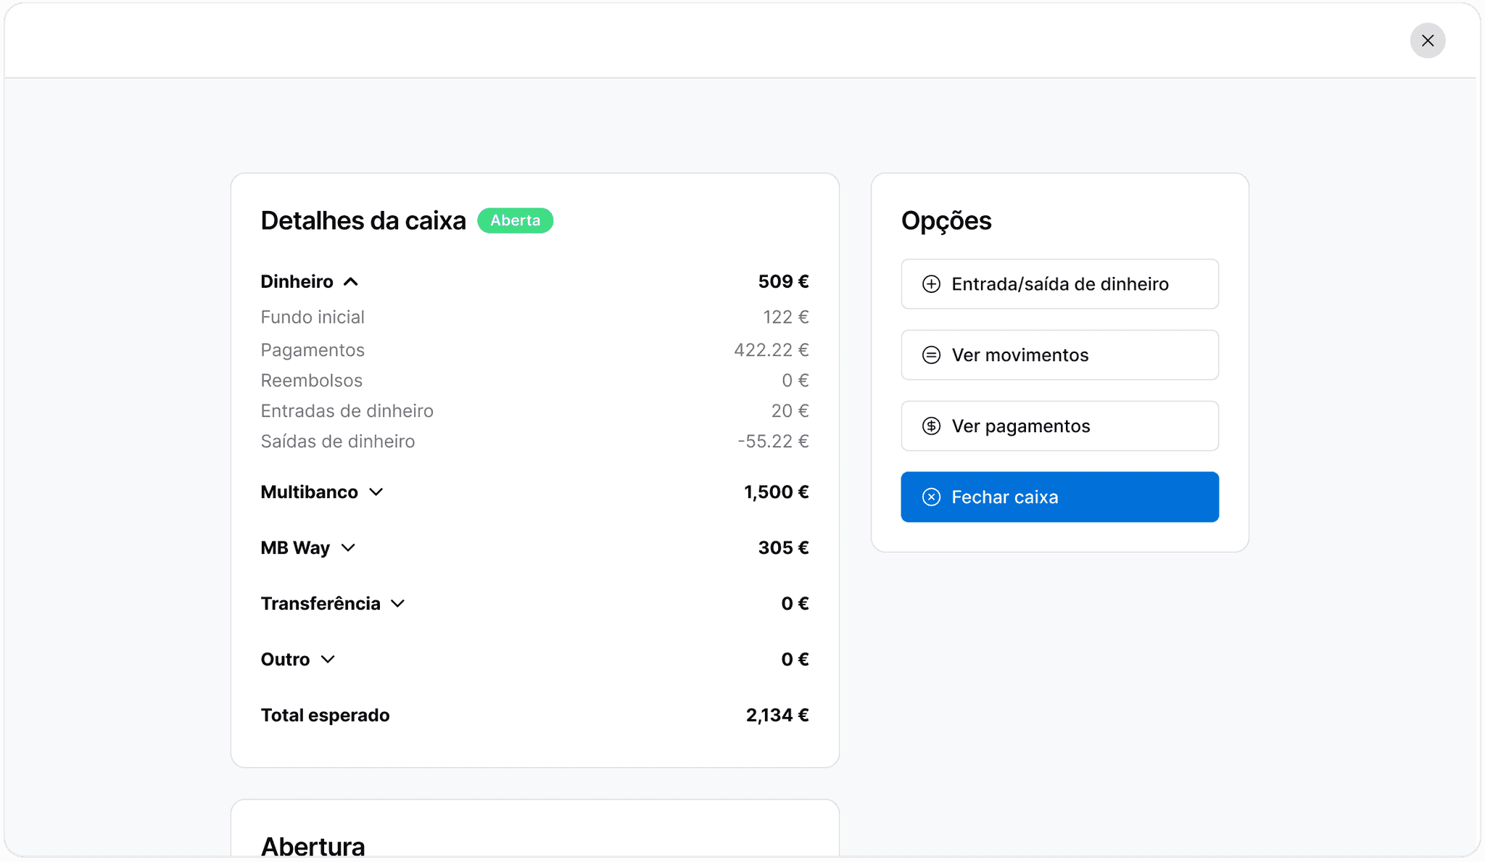Image resolution: width=1485 pixels, height=862 pixels.
Task: Click the Transferência label
Action: [x=320, y=604]
